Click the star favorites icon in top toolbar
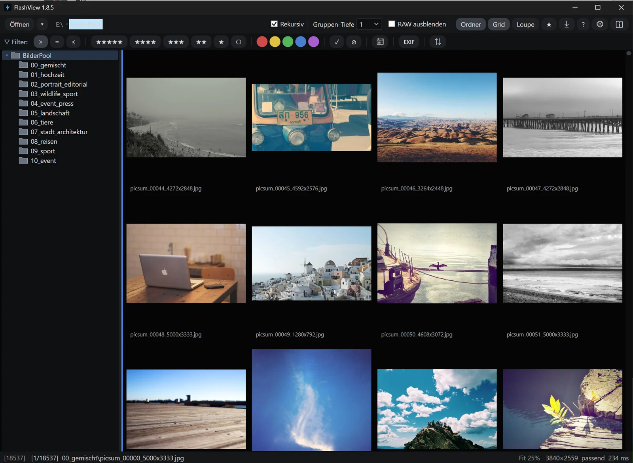 pos(549,24)
